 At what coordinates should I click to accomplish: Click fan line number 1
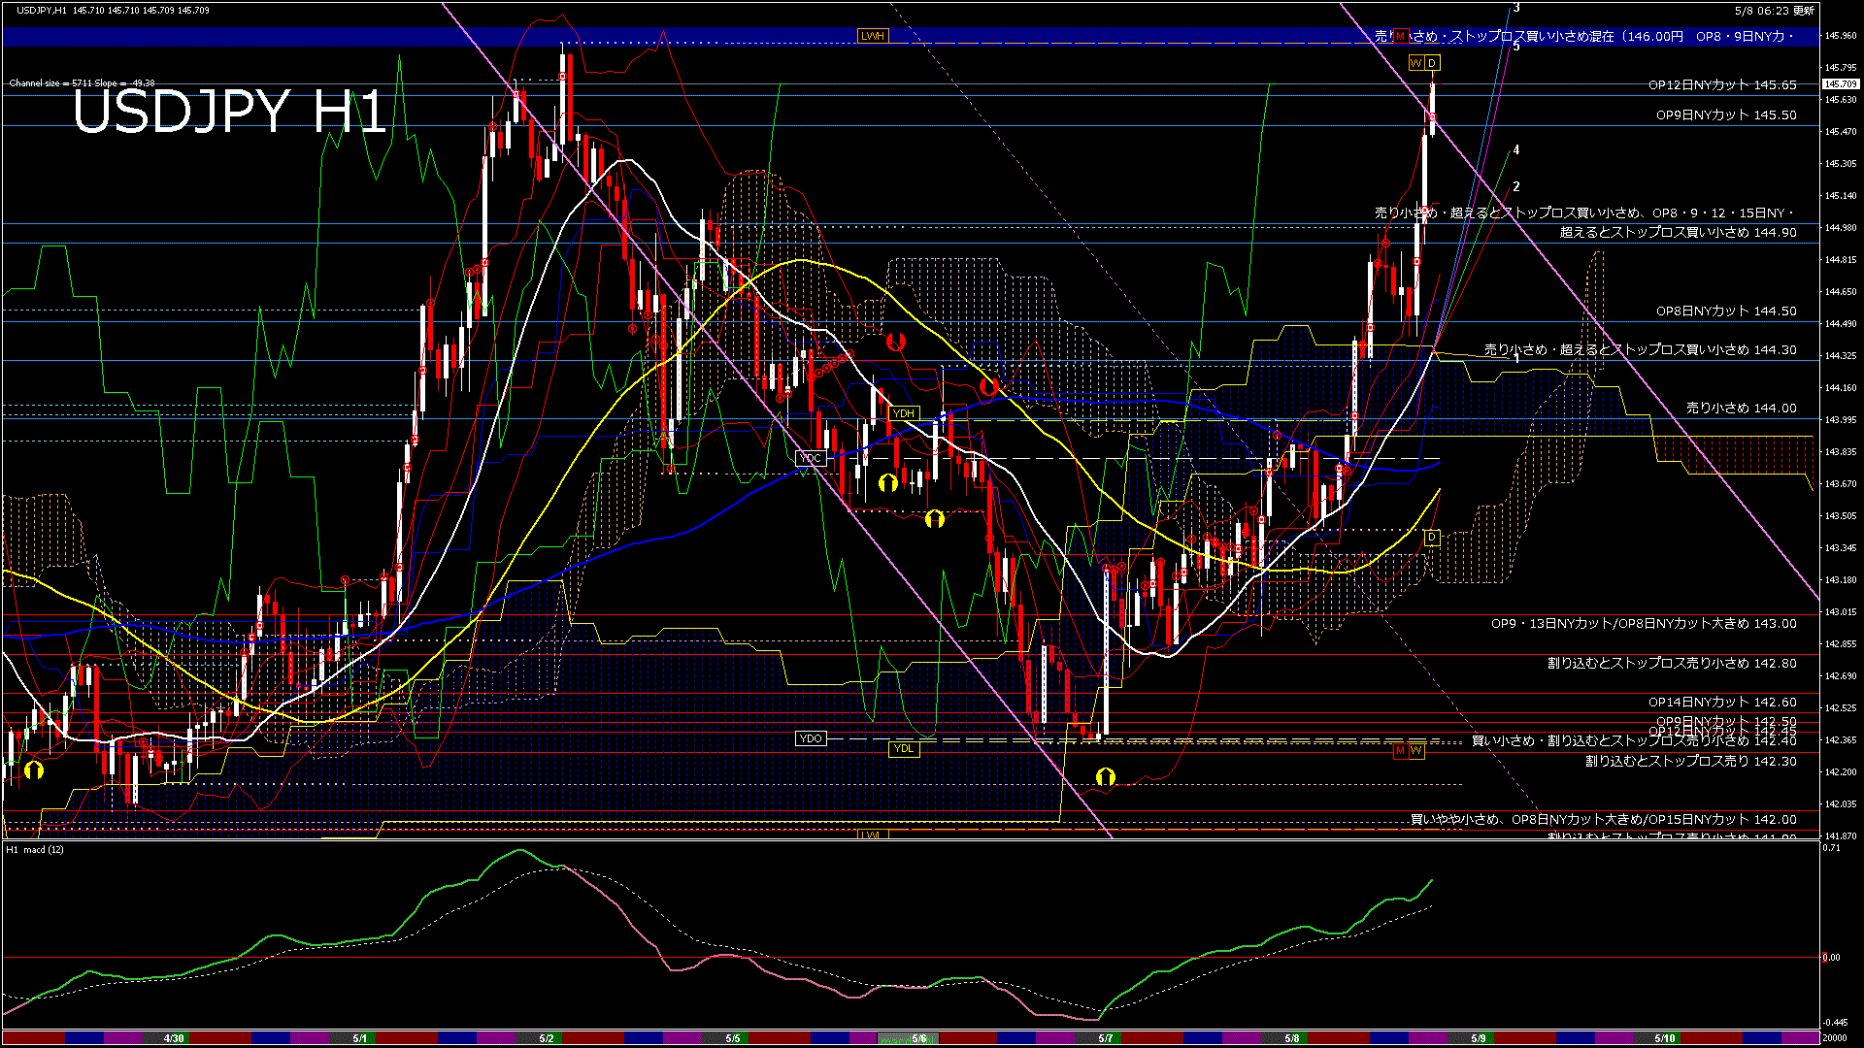(1516, 359)
